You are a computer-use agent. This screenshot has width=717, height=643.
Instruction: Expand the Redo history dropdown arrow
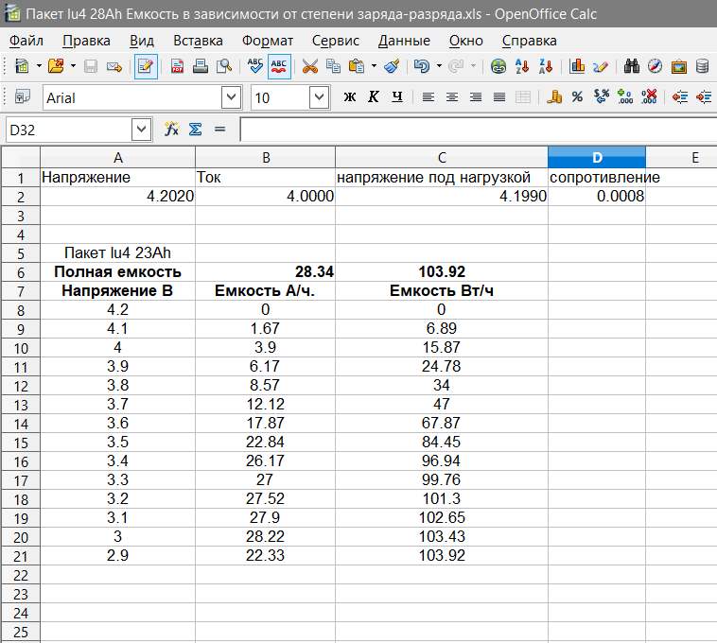(473, 67)
